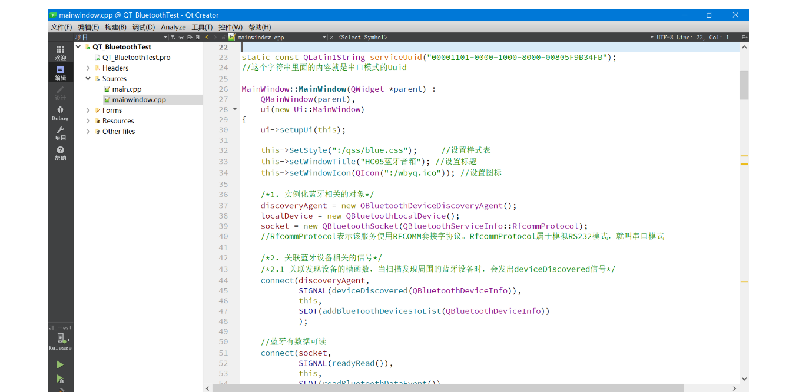809x392 pixels.
Task: Open the 文件(F) menu
Action: point(61,27)
